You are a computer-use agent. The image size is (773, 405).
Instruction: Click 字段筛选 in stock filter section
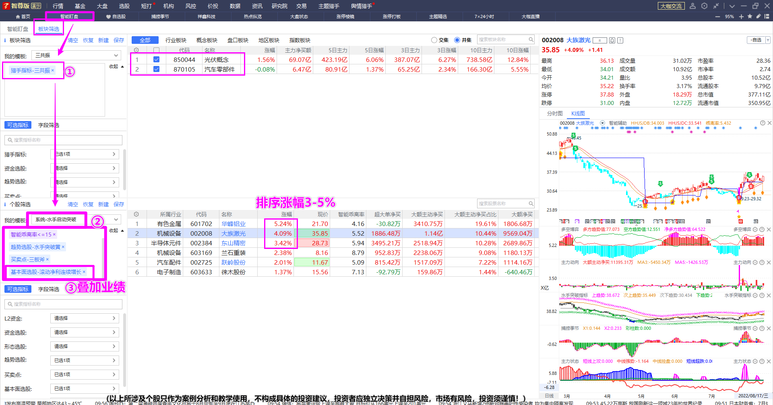coord(49,289)
